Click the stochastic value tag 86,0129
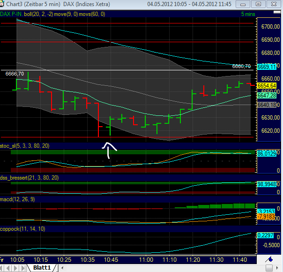 coord(267,154)
